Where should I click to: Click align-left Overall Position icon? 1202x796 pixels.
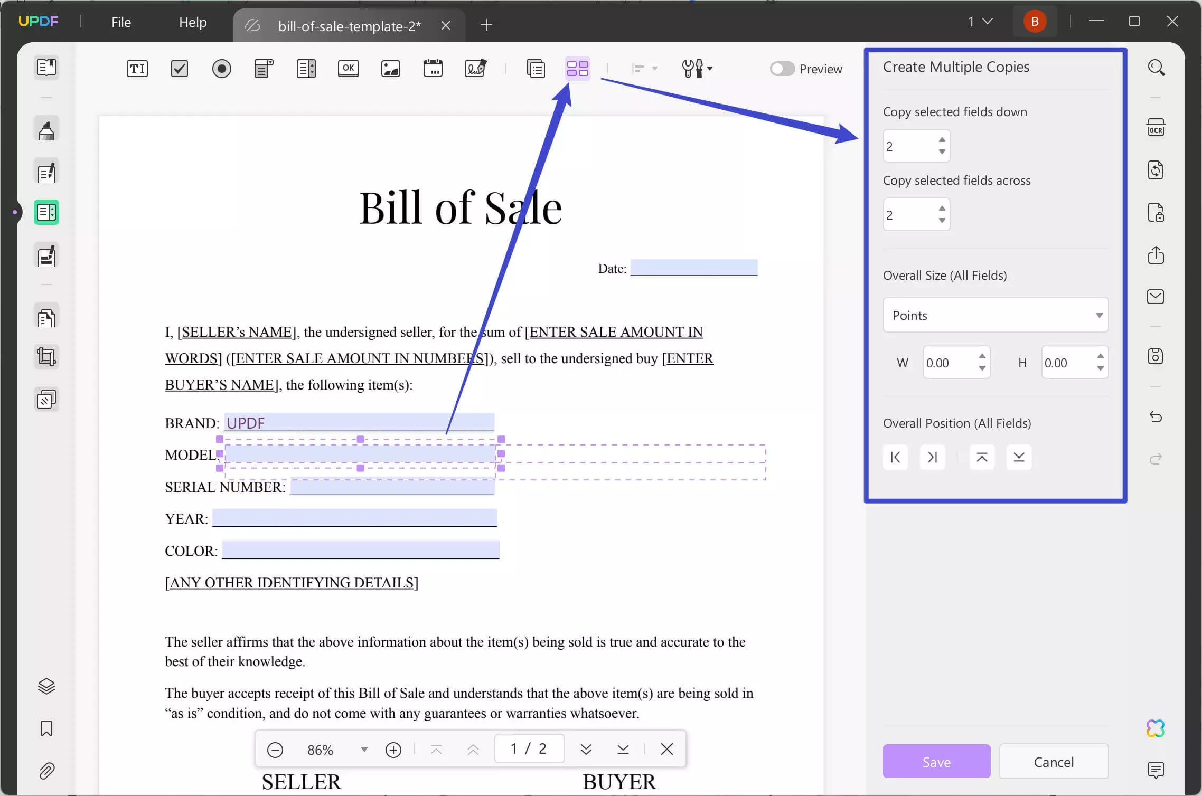[896, 457]
